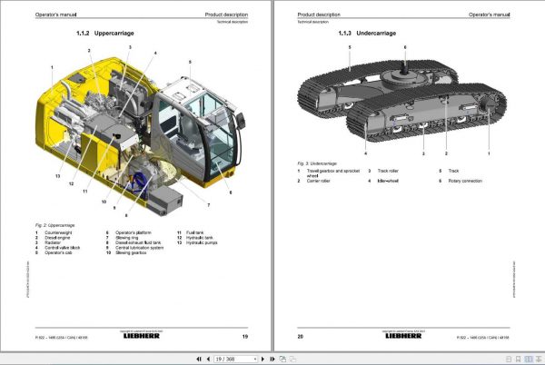Click 'Track roller' legend entry
Screen dimensions: 545x365
(388, 171)
